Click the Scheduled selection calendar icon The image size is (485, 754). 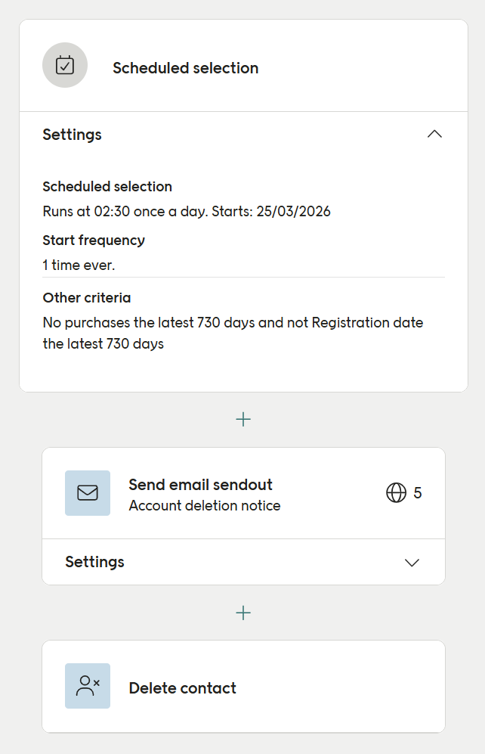point(65,65)
